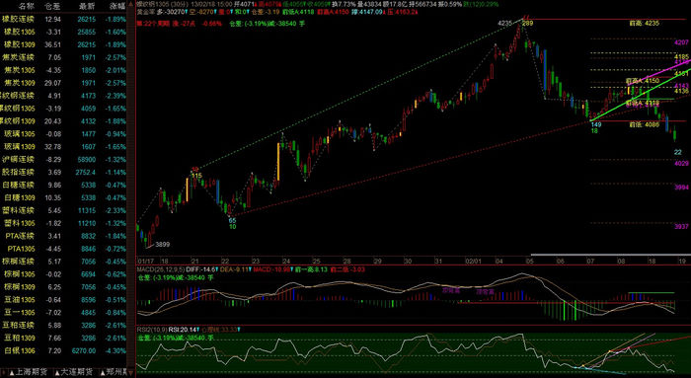The height and width of the screenshot is (378, 691).
Task: Click the gray horizontal scrollbar under chart
Action: point(610,255)
